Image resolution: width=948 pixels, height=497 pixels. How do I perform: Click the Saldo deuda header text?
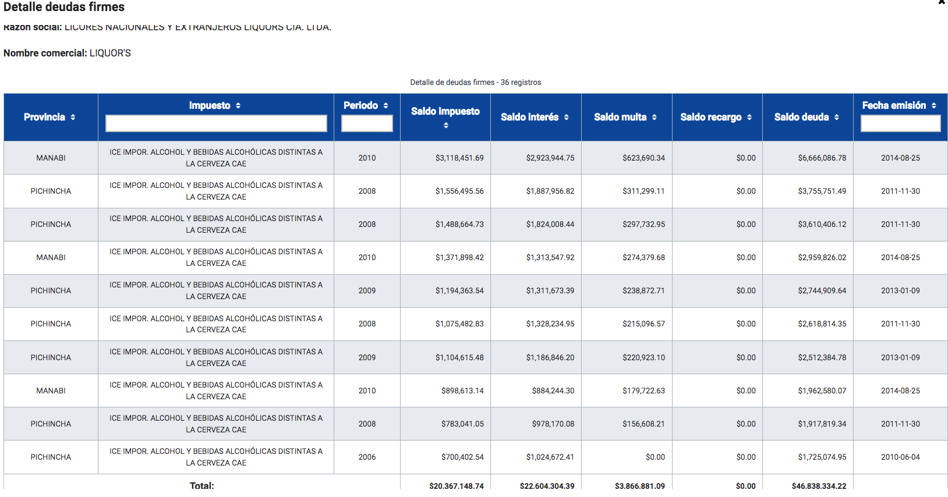(x=801, y=118)
